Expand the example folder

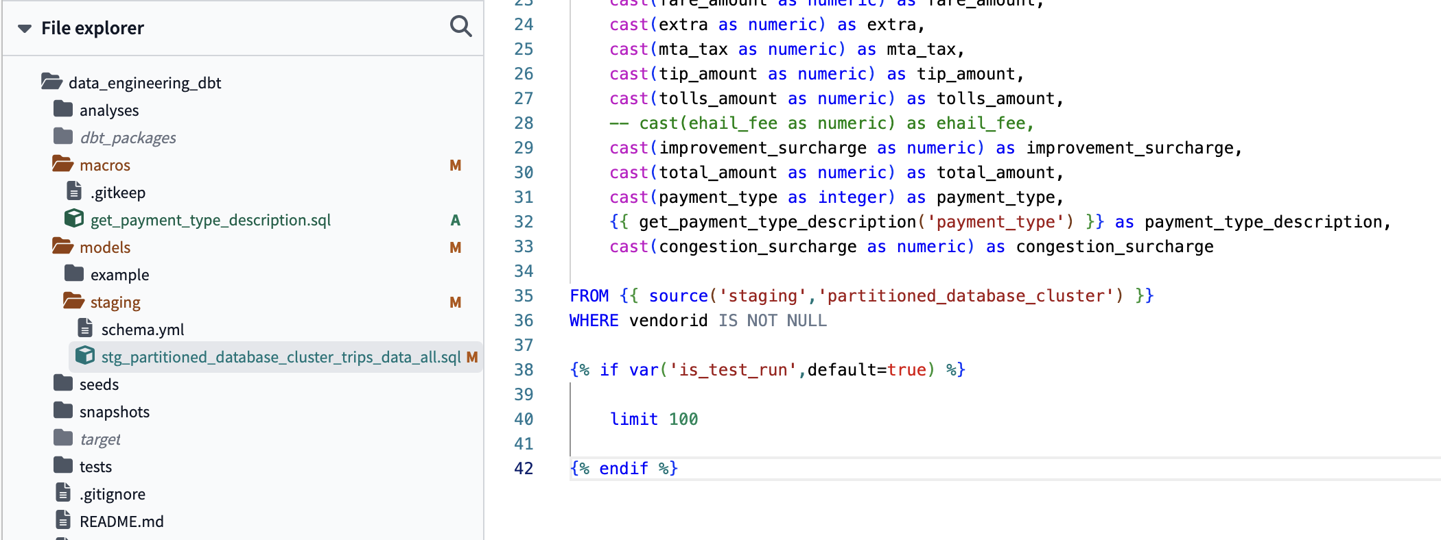pos(120,275)
